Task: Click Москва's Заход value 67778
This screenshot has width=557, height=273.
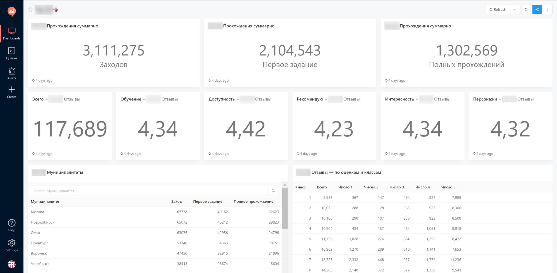Action: pos(182,212)
